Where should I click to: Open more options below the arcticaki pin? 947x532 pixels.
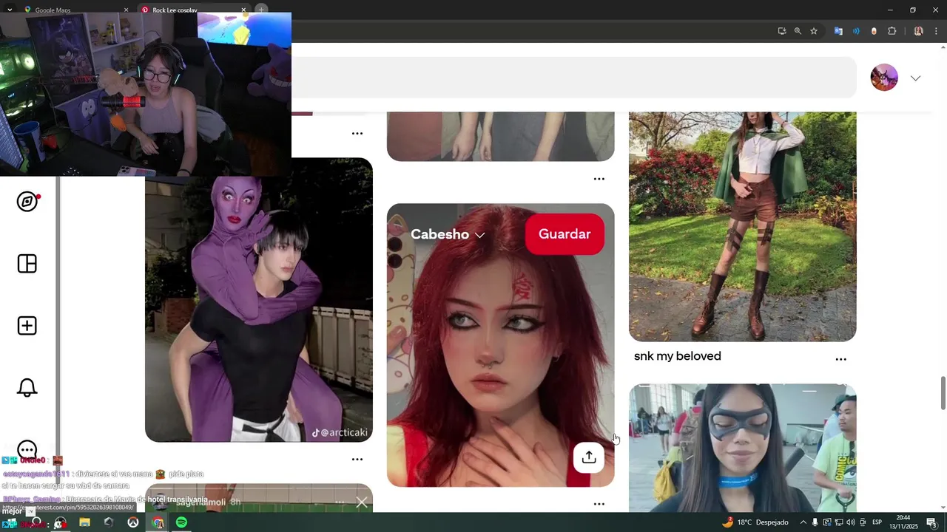click(357, 460)
